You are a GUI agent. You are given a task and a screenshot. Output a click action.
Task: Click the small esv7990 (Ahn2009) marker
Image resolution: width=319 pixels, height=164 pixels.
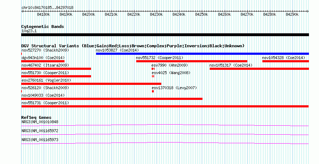[153, 69]
